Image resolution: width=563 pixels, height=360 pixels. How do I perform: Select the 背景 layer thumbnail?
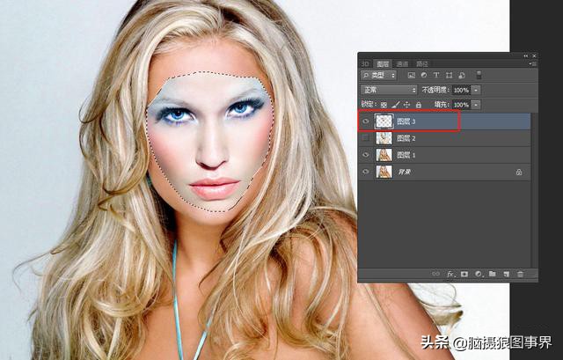[384, 172]
